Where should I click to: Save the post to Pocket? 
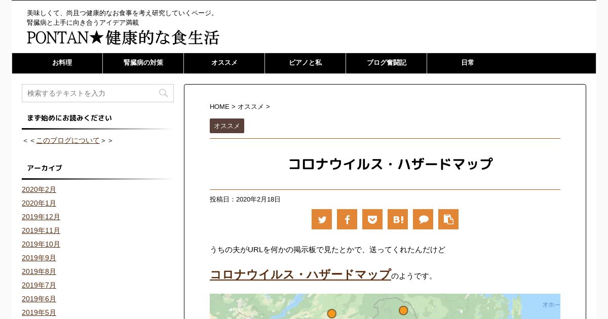click(372, 219)
